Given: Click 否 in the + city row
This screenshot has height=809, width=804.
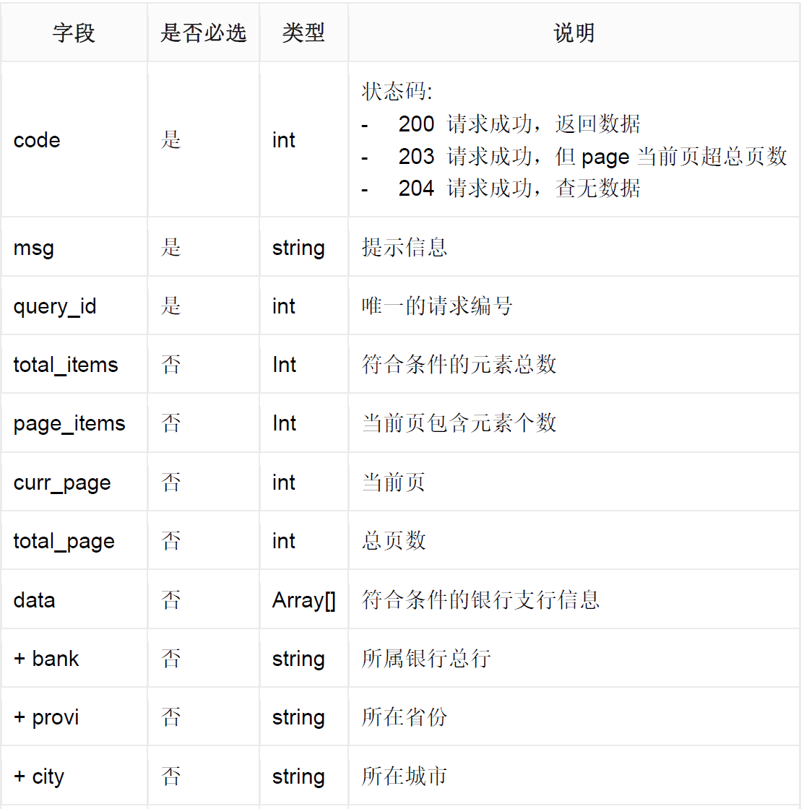Looking at the screenshot, I should [x=170, y=776].
